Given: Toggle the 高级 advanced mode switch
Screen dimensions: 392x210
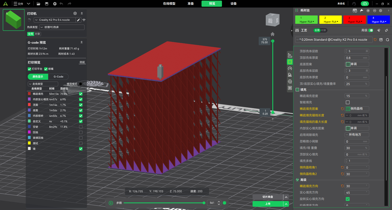Looking at the screenshot, I should click(x=371, y=30).
